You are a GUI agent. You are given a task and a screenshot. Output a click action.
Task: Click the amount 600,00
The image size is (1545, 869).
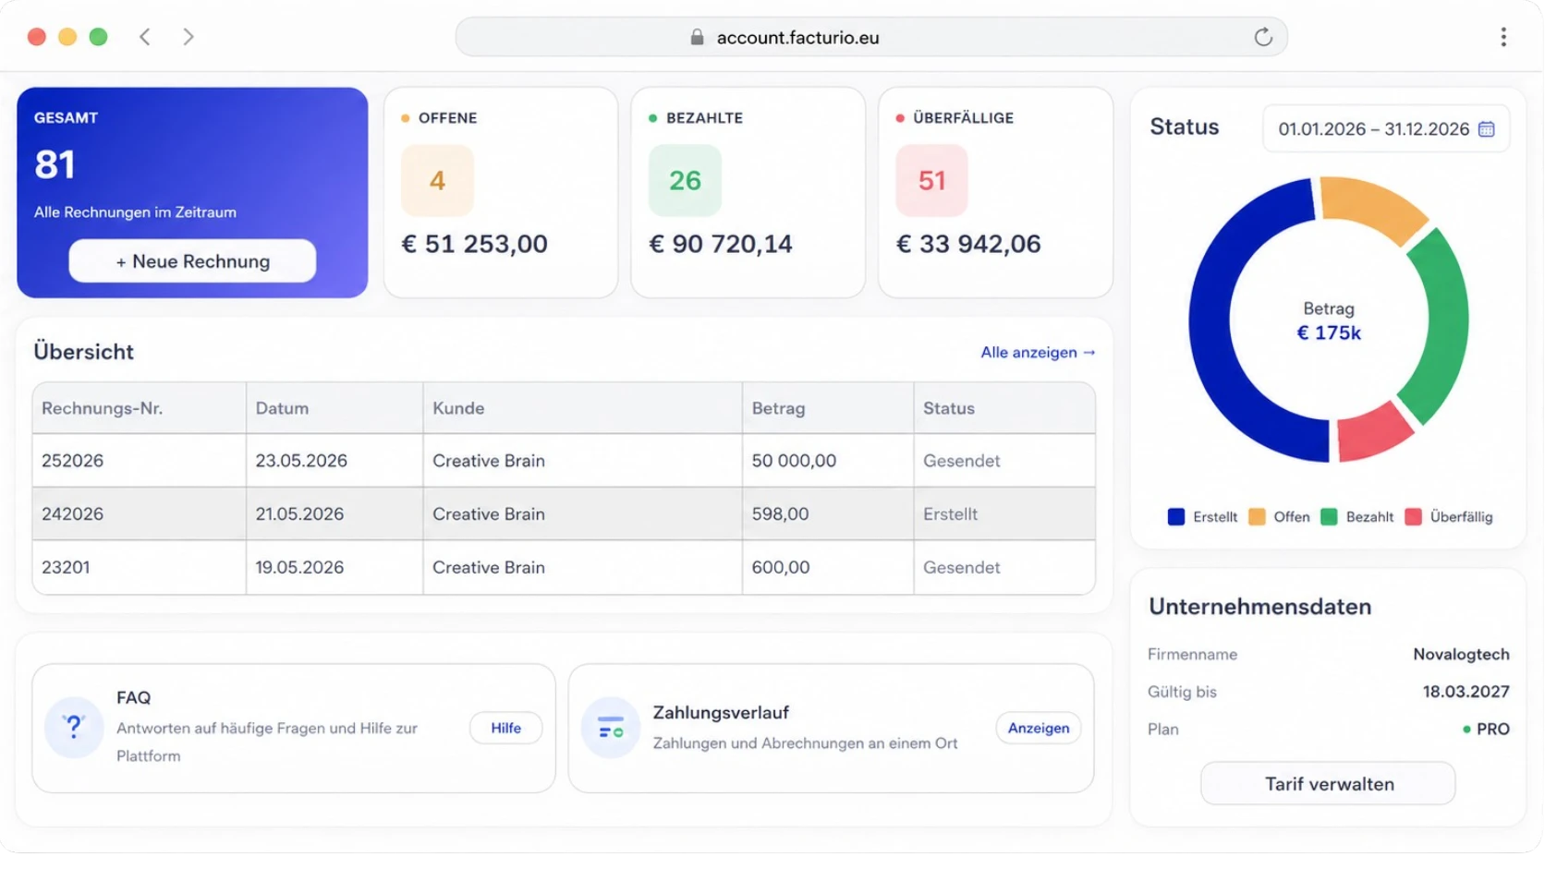point(781,568)
